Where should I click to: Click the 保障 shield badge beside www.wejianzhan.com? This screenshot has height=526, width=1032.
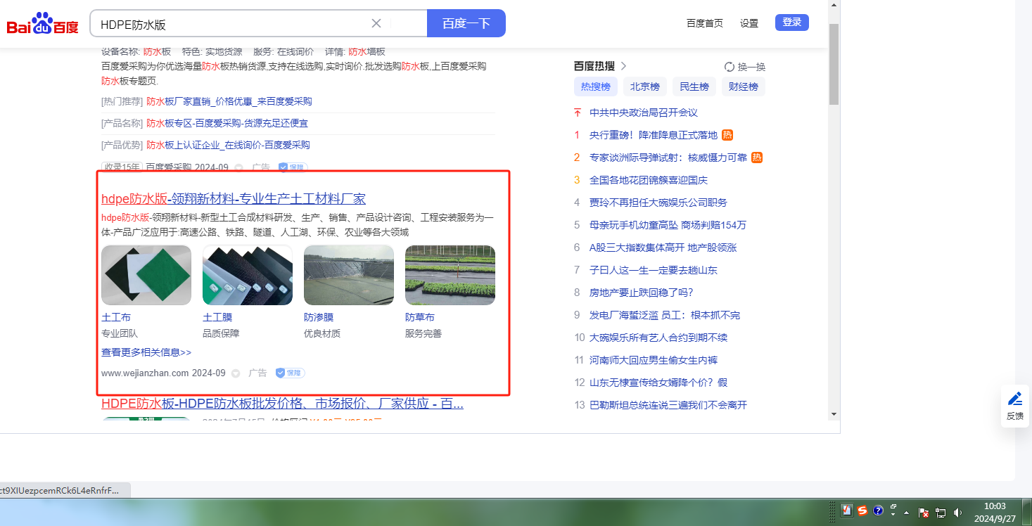pos(290,373)
